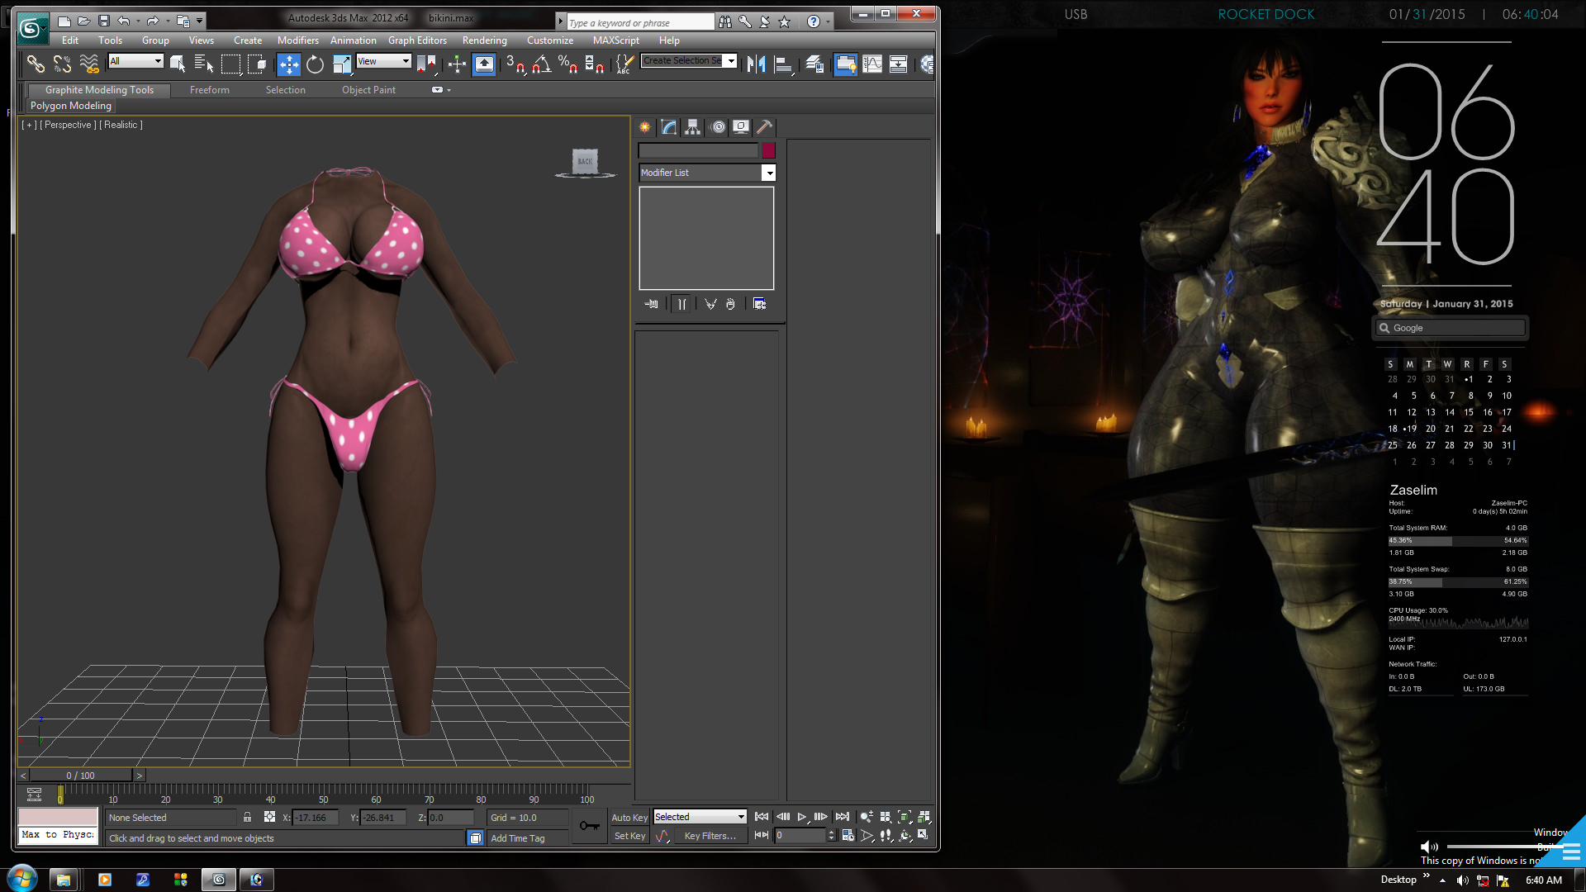Click Make Unique modifier icon
The image size is (1586, 892).
710,304
